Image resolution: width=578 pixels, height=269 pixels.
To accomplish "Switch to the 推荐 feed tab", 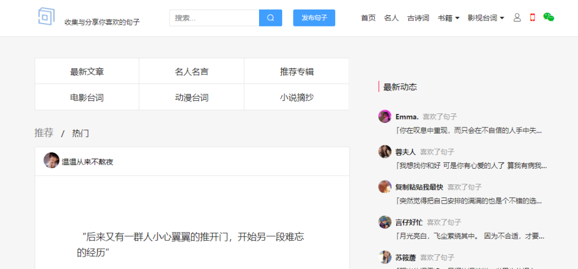I will (44, 133).
